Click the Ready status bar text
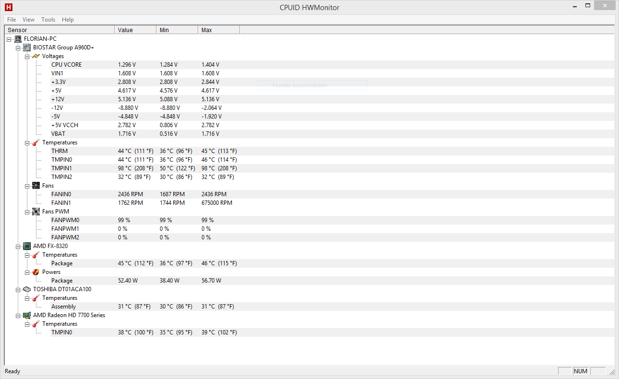 click(12, 371)
